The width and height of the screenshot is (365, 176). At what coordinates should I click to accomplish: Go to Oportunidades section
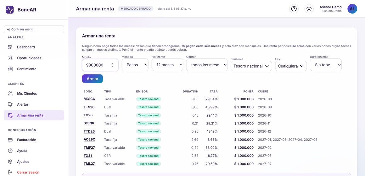(34, 58)
